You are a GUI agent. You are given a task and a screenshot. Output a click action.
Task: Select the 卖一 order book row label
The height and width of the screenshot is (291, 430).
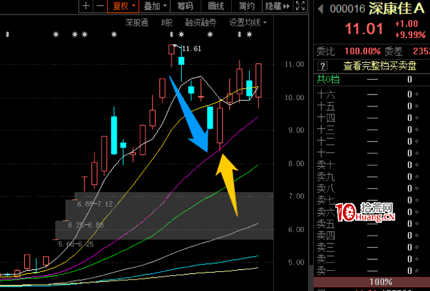coord(326,271)
